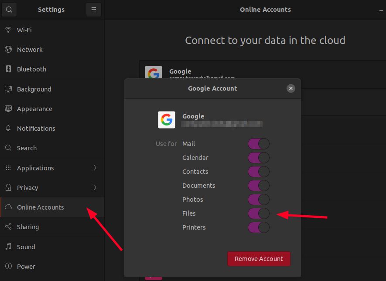Open the Settings hamburger menu
The height and width of the screenshot is (281, 386).
[93, 10]
